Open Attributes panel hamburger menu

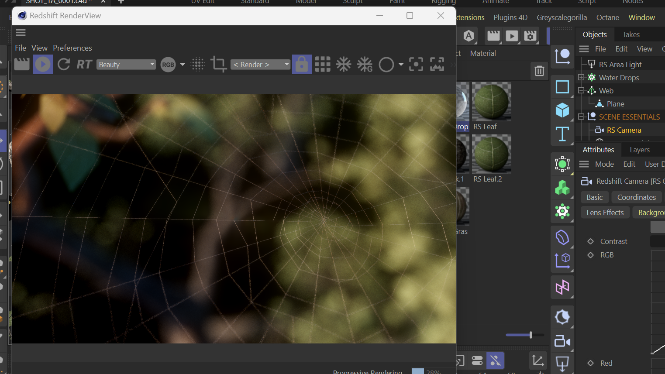pos(584,164)
